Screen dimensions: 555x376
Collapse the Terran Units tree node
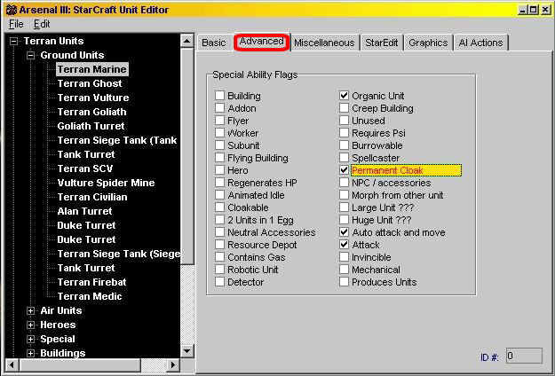coord(14,42)
